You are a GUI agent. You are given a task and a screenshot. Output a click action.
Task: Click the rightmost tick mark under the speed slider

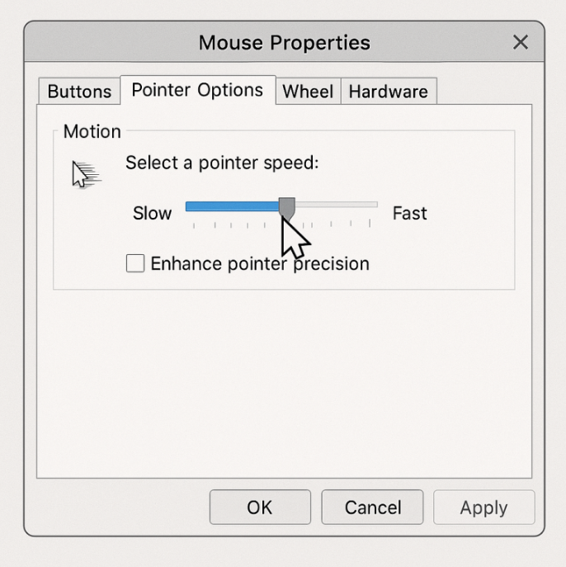tap(370, 223)
